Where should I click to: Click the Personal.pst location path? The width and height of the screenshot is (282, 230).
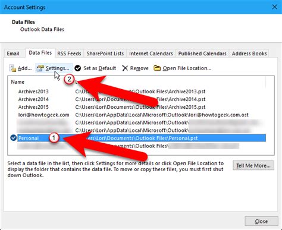[136, 138]
